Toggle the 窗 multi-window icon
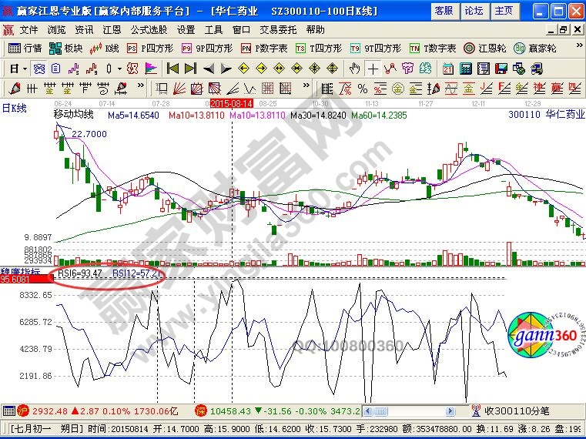This screenshot has width=586, height=439. coord(39,69)
